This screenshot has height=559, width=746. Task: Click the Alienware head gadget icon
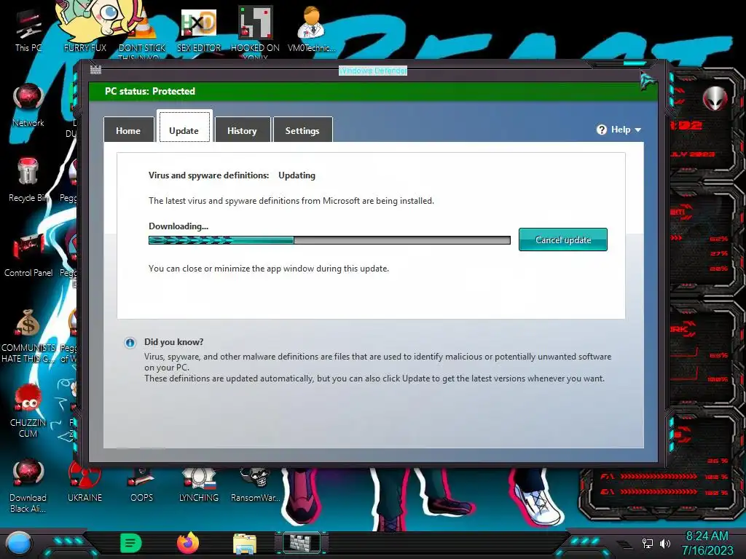715,99
